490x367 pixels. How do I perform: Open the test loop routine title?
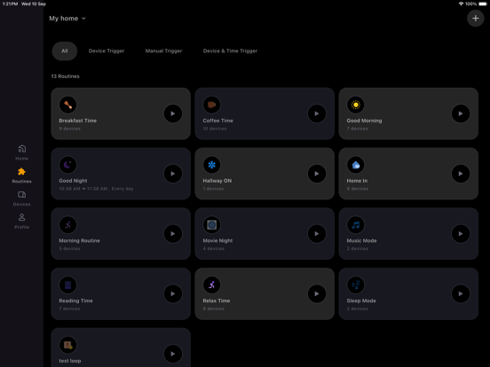coord(70,361)
